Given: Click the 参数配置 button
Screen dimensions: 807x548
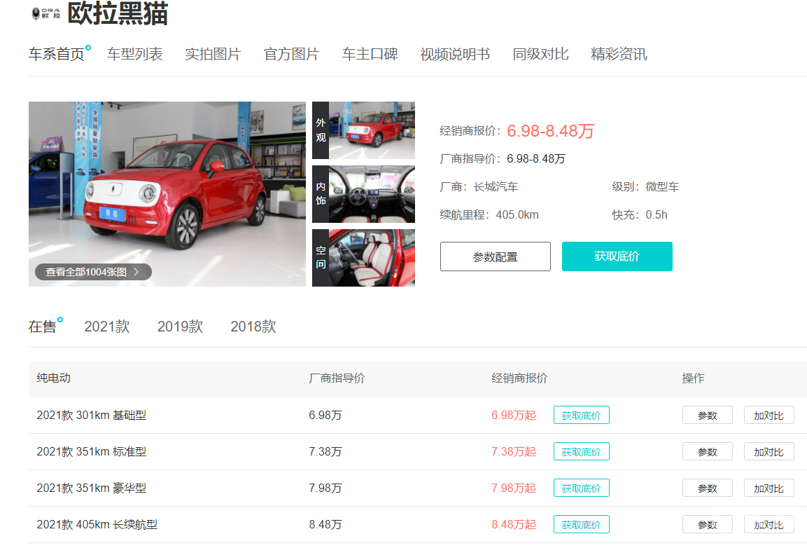Looking at the screenshot, I should point(495,256).
